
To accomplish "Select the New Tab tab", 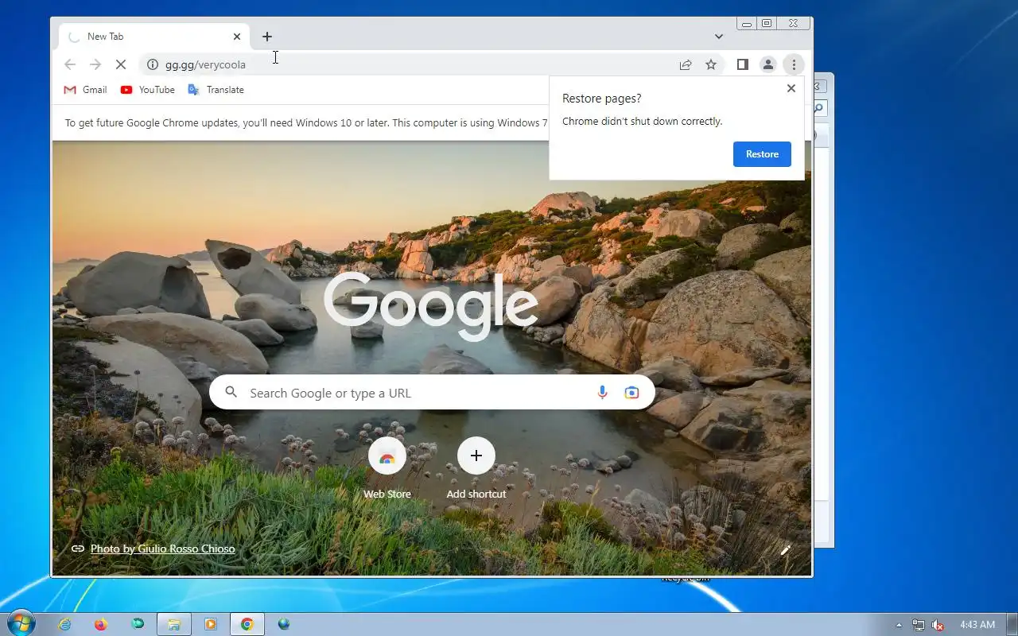I will point(154,37).
